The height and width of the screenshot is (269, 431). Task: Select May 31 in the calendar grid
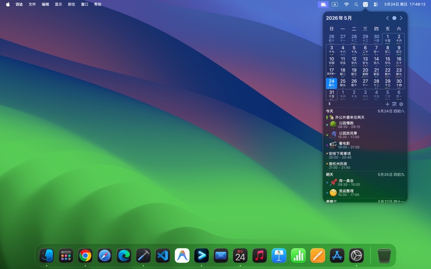[x=331, y=95]
